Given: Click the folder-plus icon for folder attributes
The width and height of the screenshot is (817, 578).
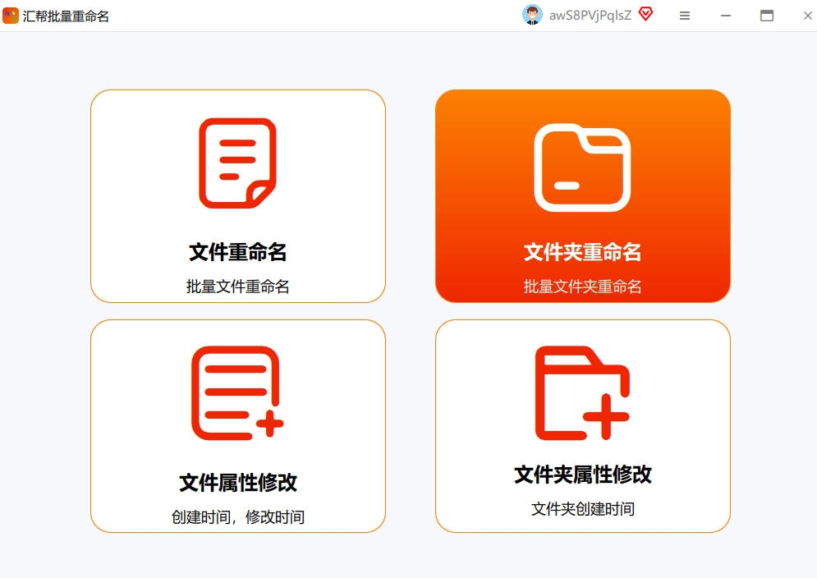Looking at the screenshot, I should [582, 393].
